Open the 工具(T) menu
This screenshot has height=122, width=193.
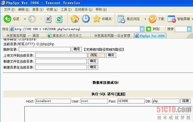pyautogui.click(x=66, y=9)
